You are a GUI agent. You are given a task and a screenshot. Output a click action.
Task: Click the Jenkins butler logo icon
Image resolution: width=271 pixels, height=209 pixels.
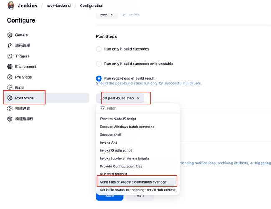pos(10,5)
